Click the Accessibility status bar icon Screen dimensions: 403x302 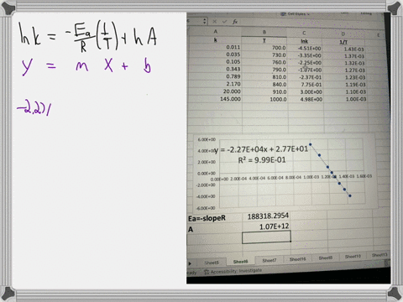click(x=207, y=272)
